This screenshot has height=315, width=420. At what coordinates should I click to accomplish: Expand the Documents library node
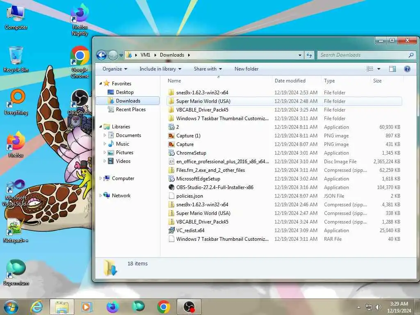(x=105, y=135)
